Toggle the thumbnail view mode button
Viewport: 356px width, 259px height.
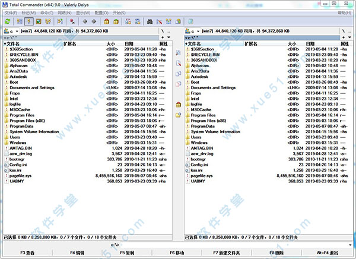[39, 21]
